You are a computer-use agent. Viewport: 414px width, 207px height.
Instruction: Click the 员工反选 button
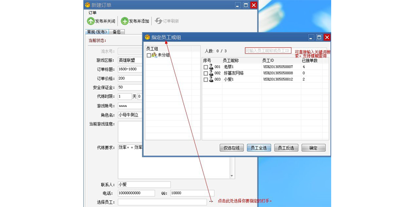click(286, 148)
